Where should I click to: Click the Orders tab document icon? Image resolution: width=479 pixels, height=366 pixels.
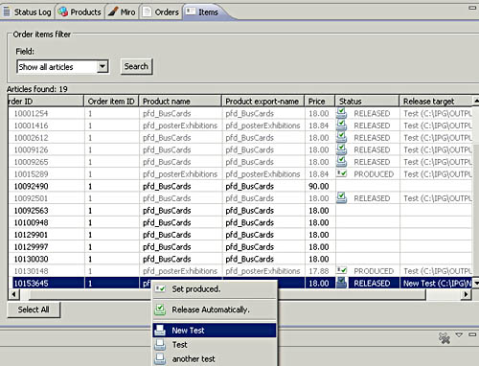(147, 12)
